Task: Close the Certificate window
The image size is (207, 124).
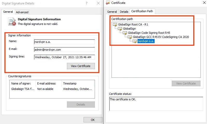Action: 204,3
